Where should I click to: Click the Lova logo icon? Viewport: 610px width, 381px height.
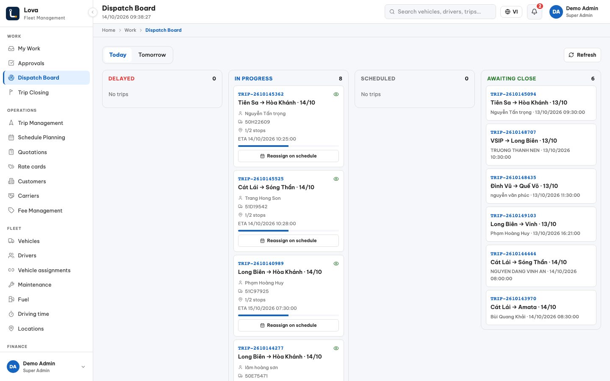[13, 13]
